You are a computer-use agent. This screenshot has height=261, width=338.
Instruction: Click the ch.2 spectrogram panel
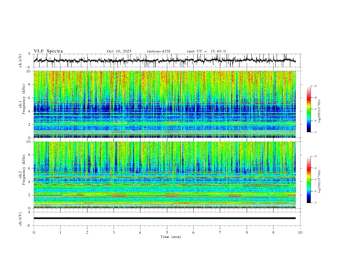164,175
